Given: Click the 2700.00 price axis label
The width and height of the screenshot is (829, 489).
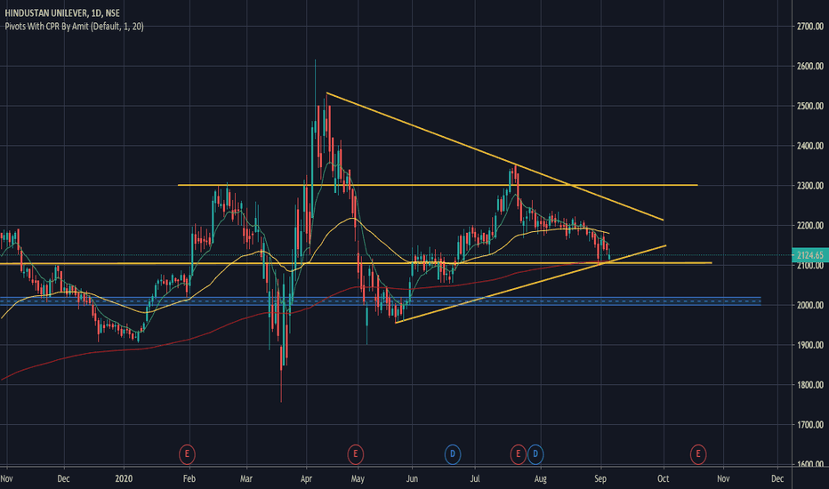Looking at the screenshot, I should 810,27.
